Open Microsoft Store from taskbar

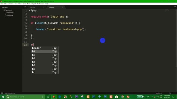(x=117, y=97)
